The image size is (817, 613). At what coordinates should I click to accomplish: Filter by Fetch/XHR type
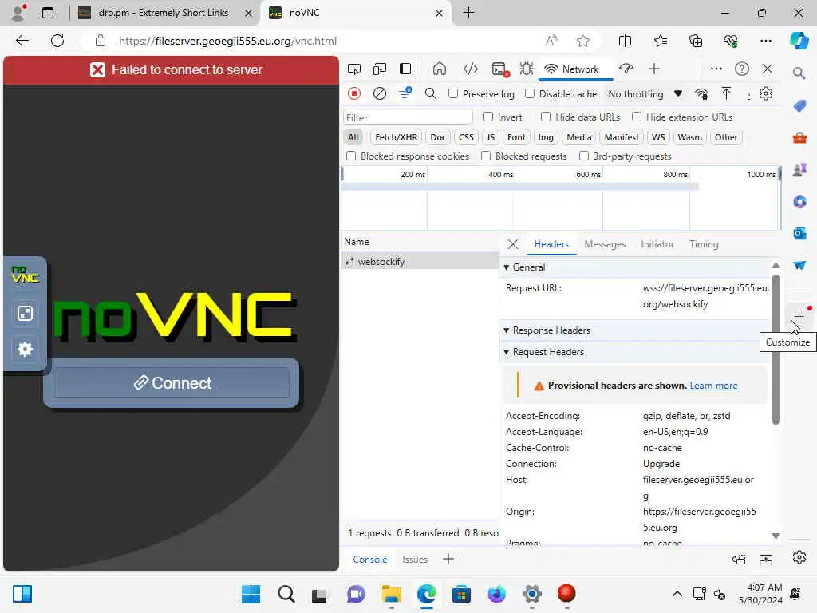click(x=396, y=137)
